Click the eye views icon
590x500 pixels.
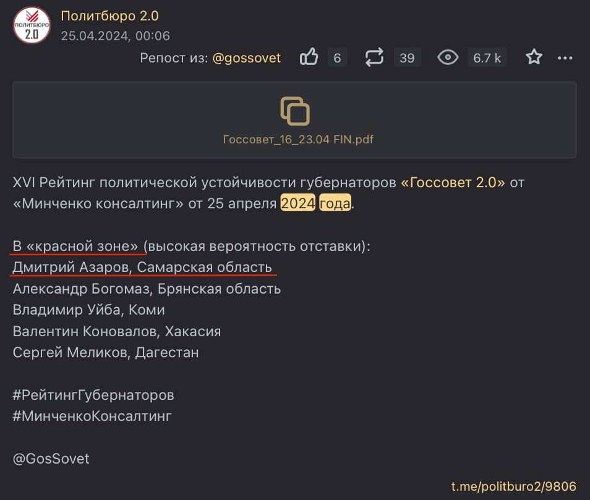click(x=448, y=57)
